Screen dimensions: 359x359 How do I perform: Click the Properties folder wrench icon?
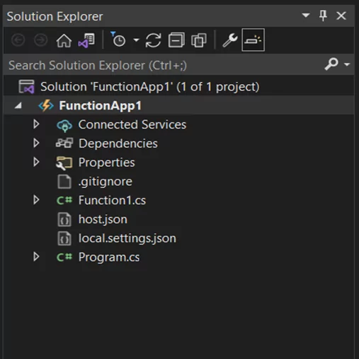[64, 163]
